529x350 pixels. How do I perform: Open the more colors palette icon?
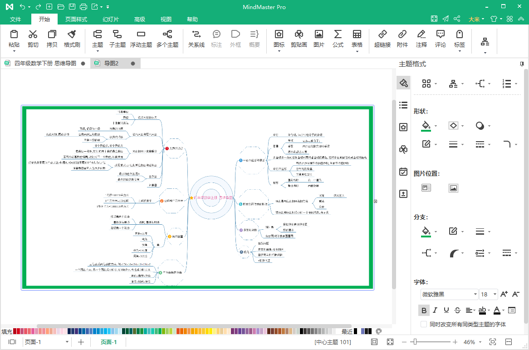coord(378,331)
